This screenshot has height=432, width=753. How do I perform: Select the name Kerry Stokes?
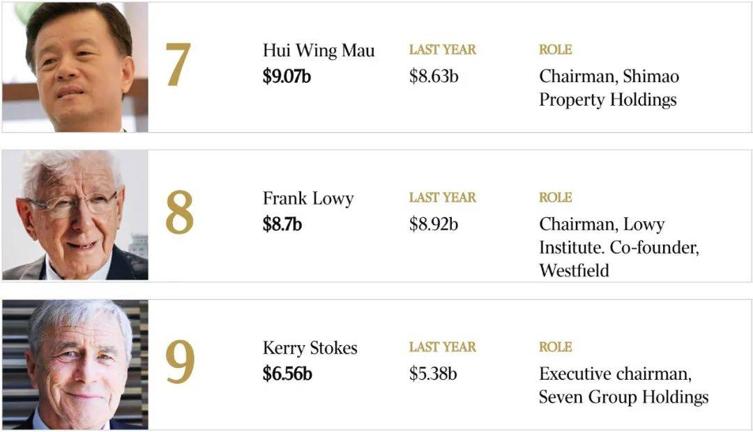(x=310, y=348)
